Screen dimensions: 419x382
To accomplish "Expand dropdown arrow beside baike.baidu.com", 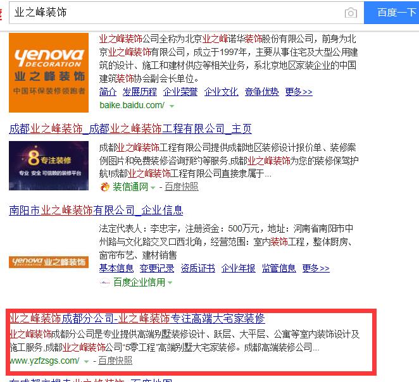I will click(x=172, y=106).
